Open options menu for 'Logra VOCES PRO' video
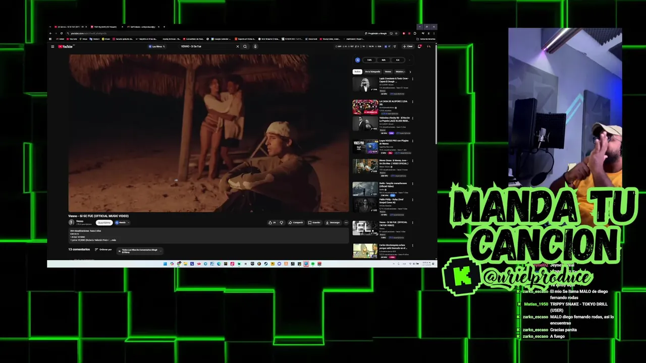Screen dimensions: 646x363 click(x=412, y=141)
